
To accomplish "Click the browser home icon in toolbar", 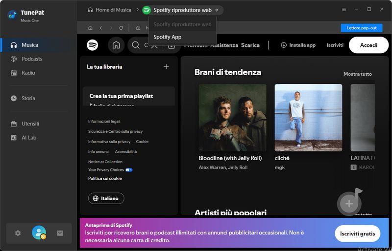I will point(90,28).
